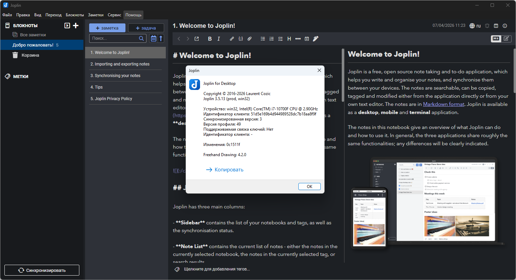Open the Вид menu

click(38, 15)
